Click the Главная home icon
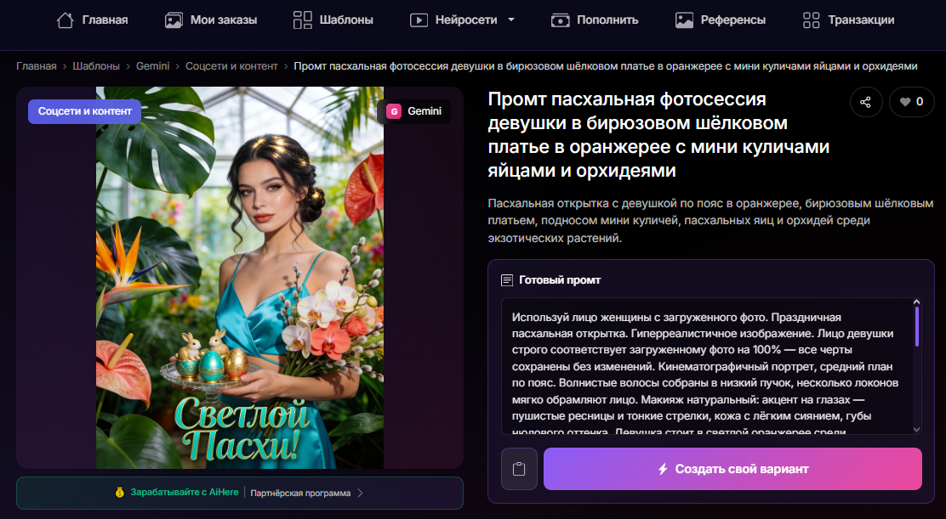The image size is (946, 519). [x=65, y=20]
